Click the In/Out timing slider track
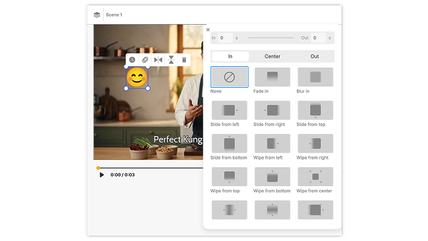428x241 pixels. coord(270,38)
